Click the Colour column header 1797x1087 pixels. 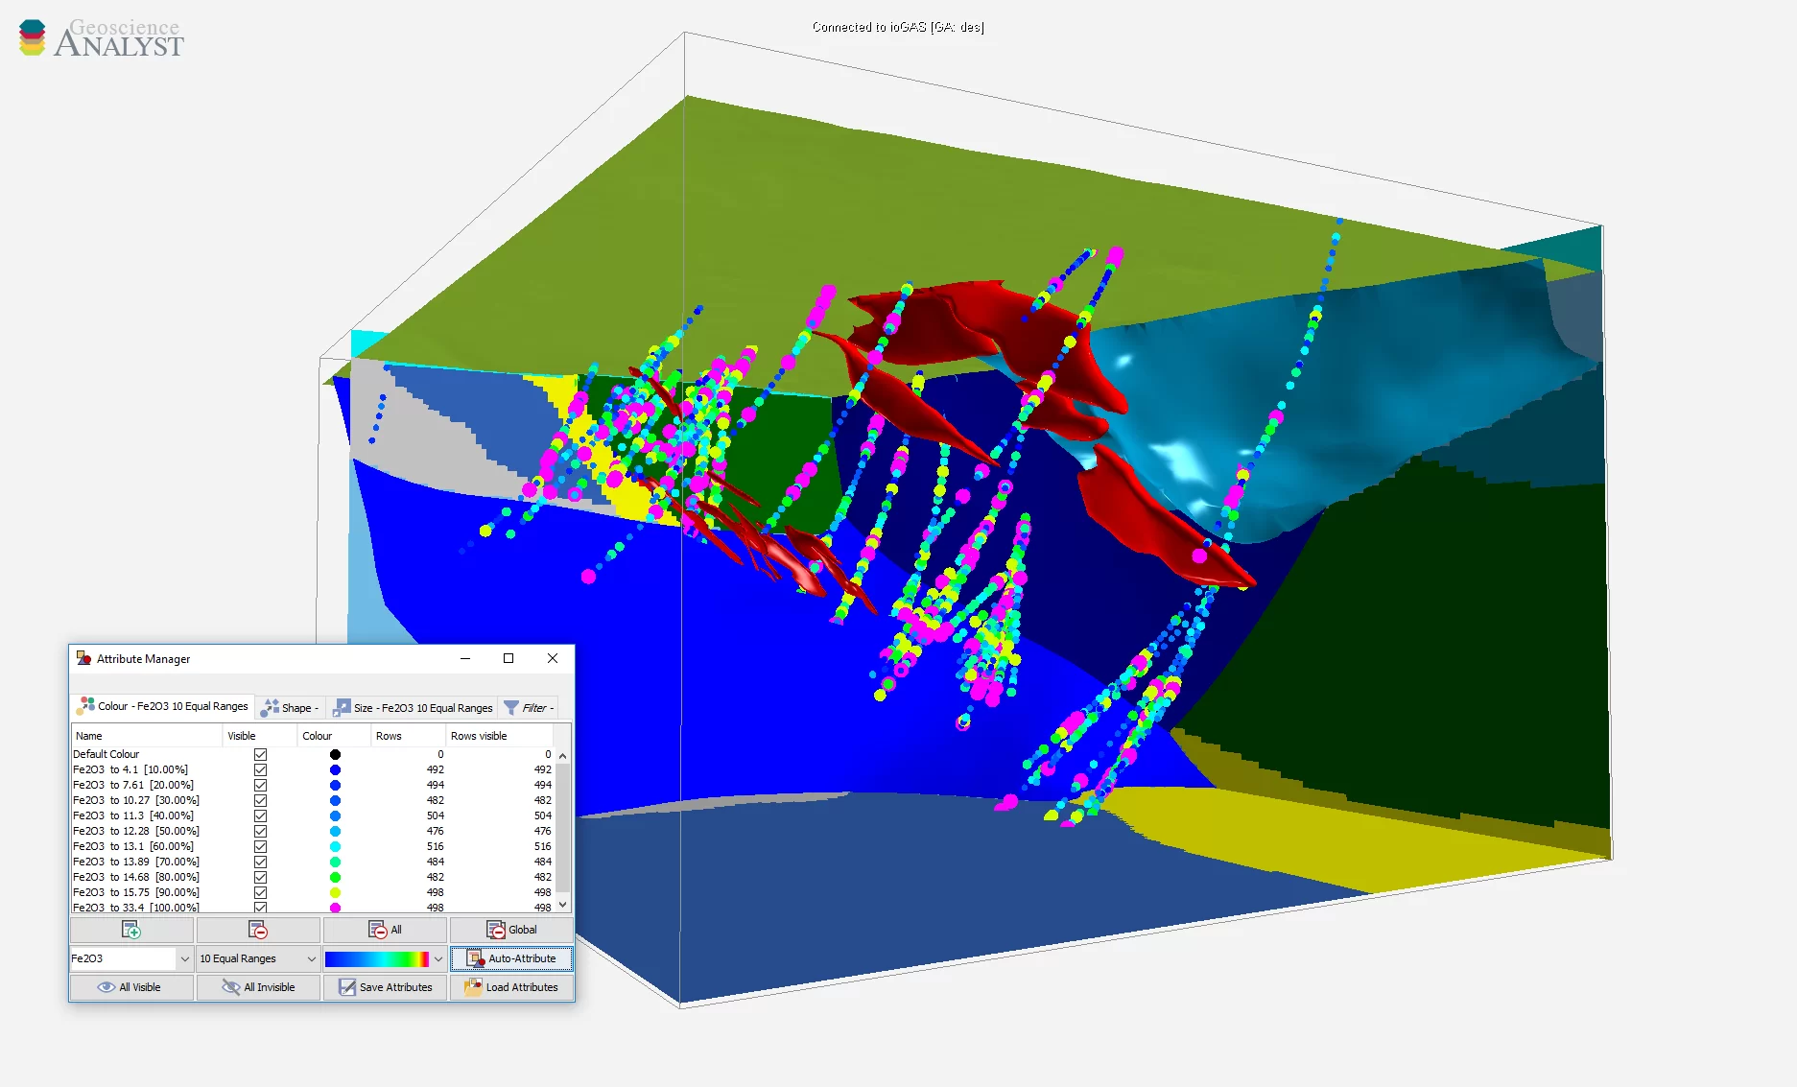coord(334,736)
